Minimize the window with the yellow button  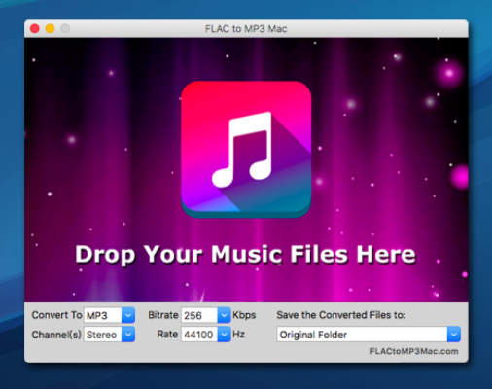click(50, 29)
